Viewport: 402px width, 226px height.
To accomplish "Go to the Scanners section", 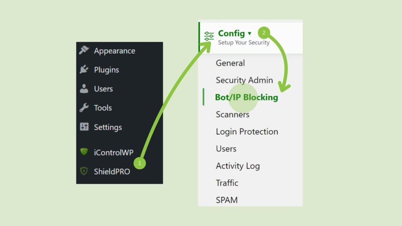I will coord(232,114).
